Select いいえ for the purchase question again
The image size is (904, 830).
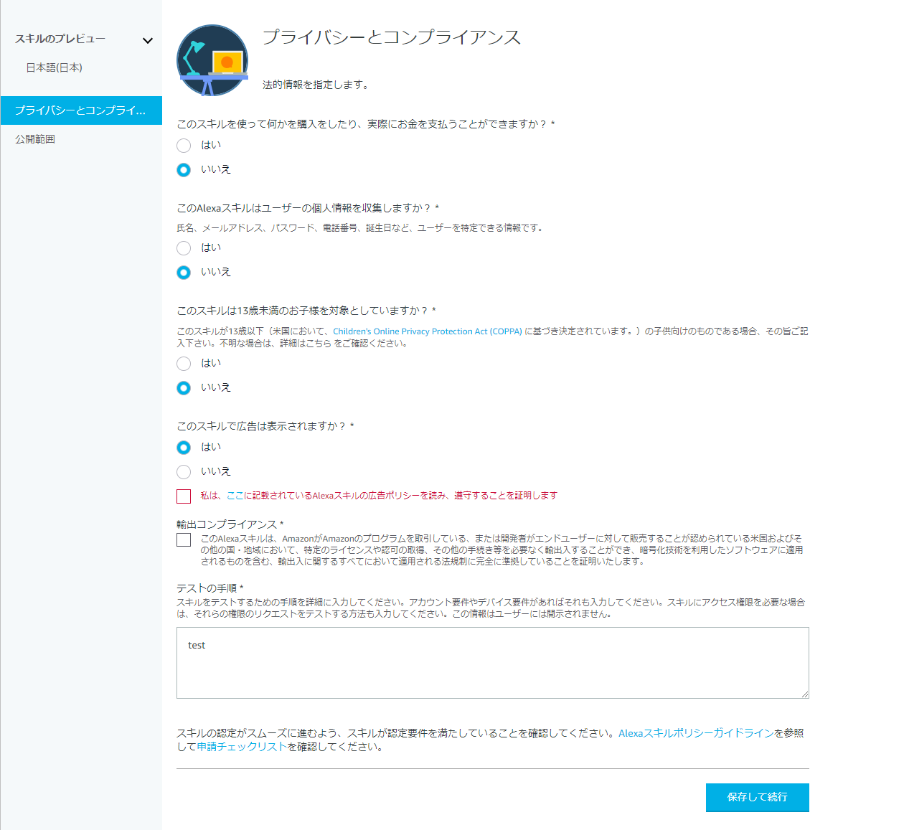coord(184,170)
